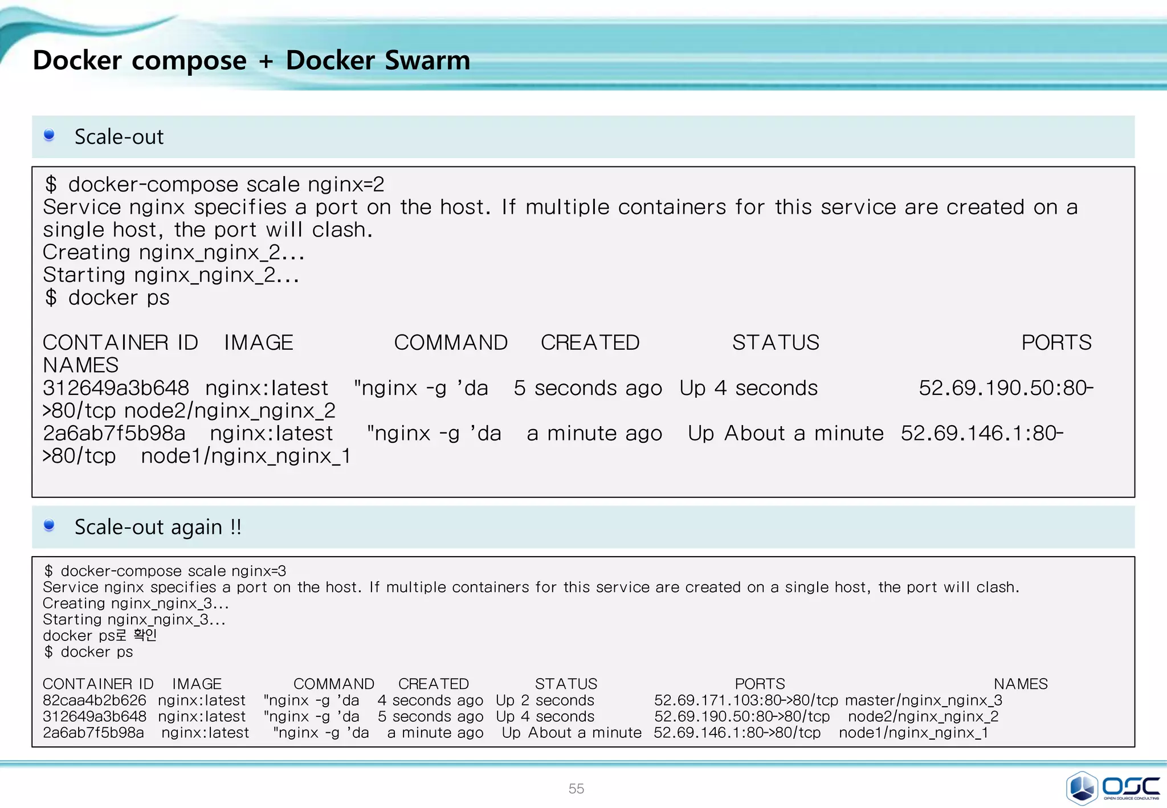The height and width of the screenshot is (808, 1167).
Task: Click the Starting nginx_nginx_2... line
Action: [171, 275]
